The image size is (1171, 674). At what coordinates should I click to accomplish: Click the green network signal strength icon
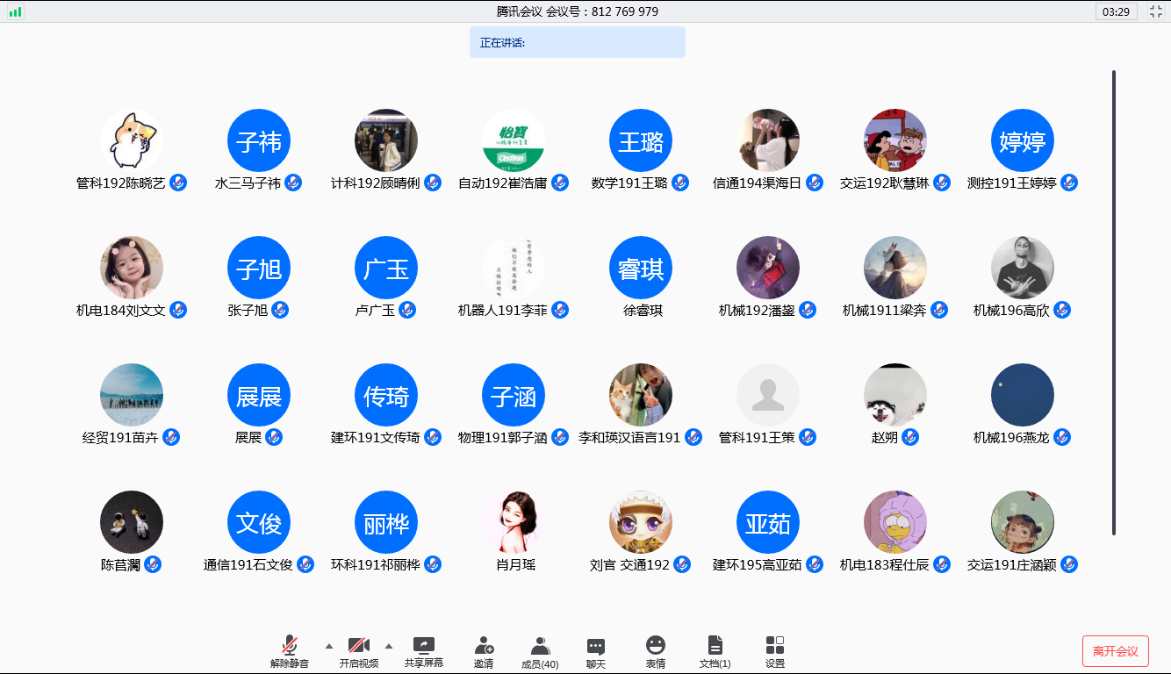[x=16, y=11]
